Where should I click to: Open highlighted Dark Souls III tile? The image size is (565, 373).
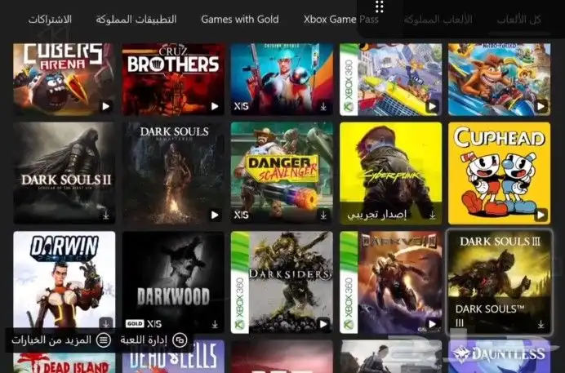(x=500, y=282)
